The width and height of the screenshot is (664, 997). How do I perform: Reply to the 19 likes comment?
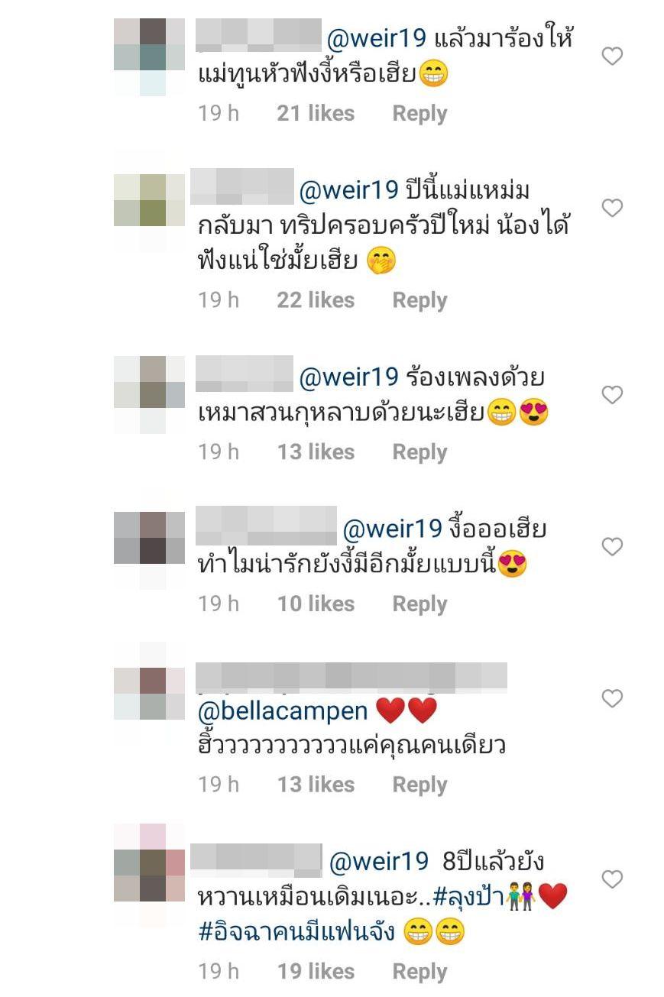click(x=419, y=971)
